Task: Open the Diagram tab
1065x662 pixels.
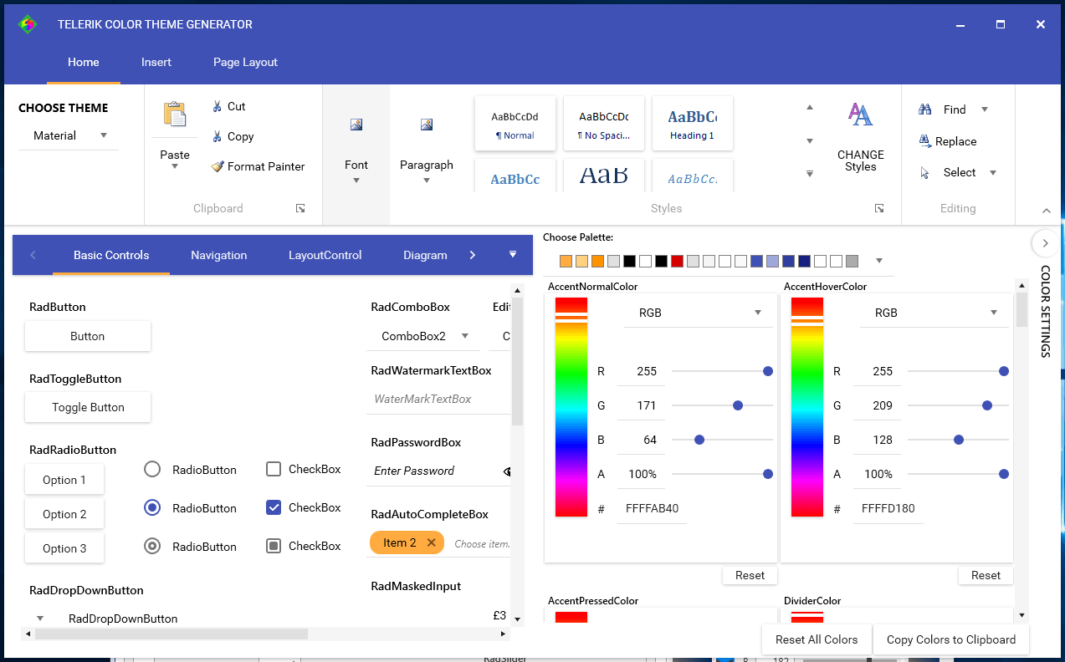Action: pos(425,255)
